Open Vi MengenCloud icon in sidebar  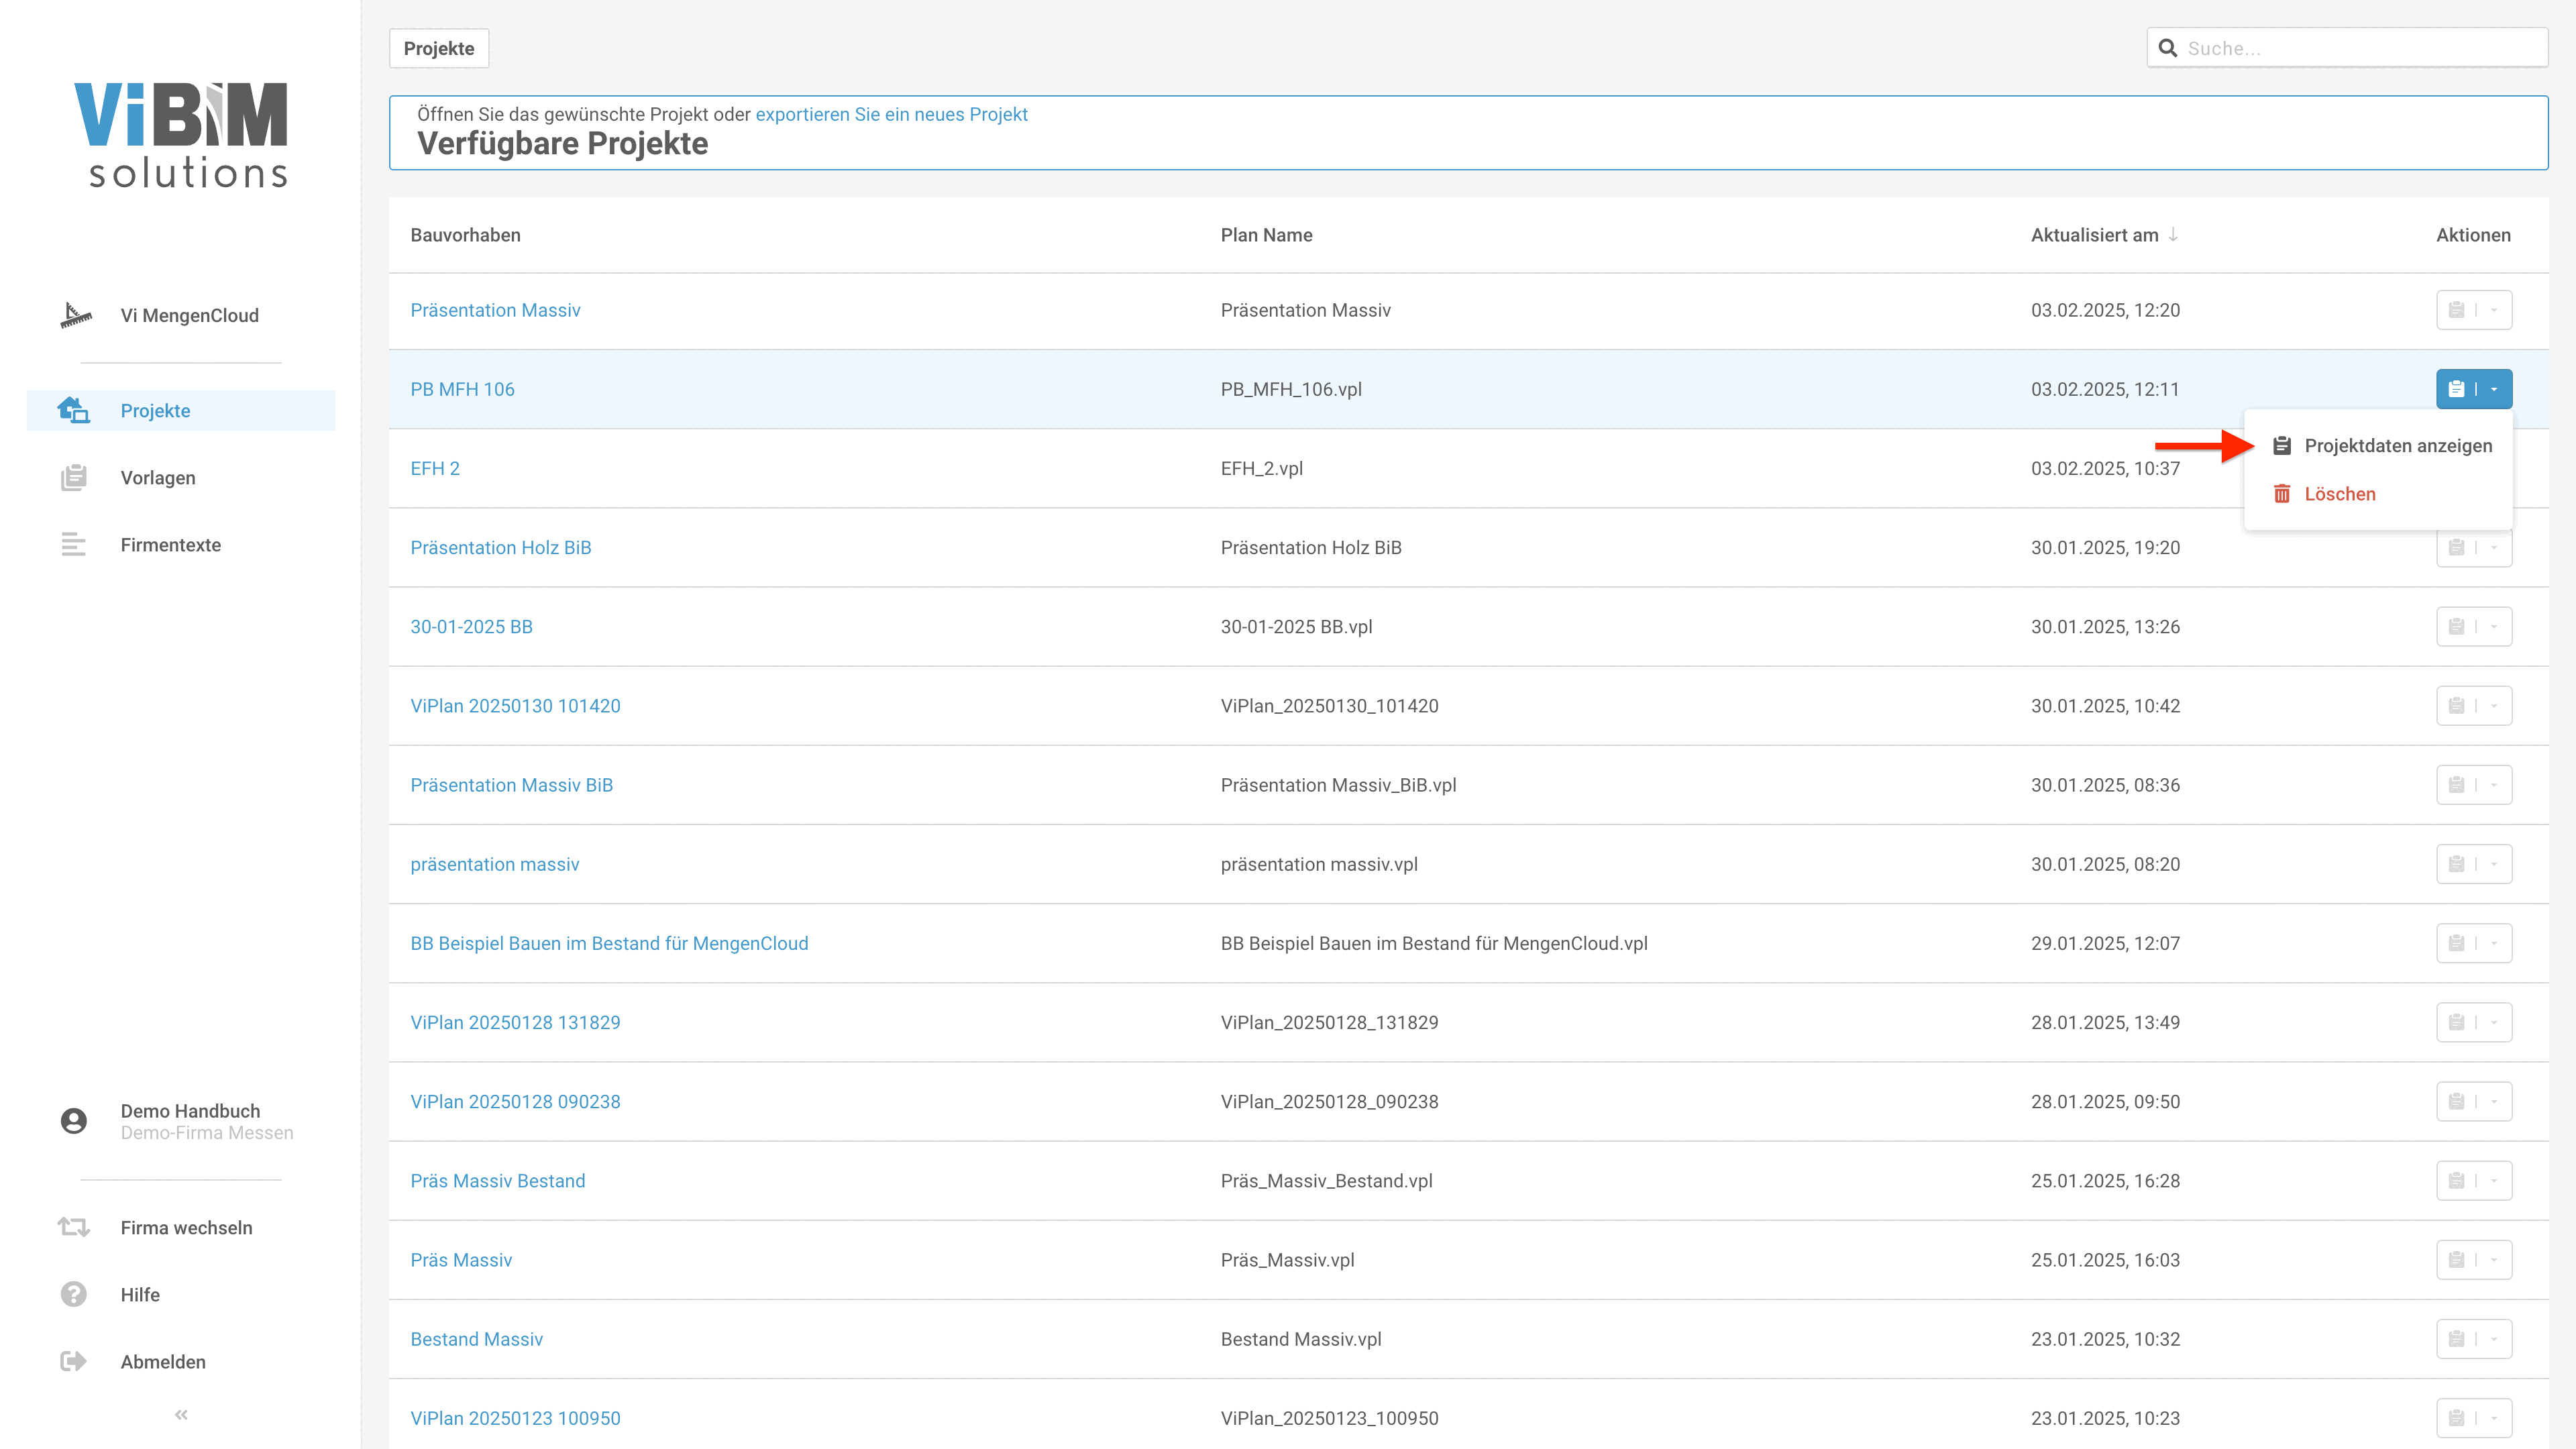(75, 315)
